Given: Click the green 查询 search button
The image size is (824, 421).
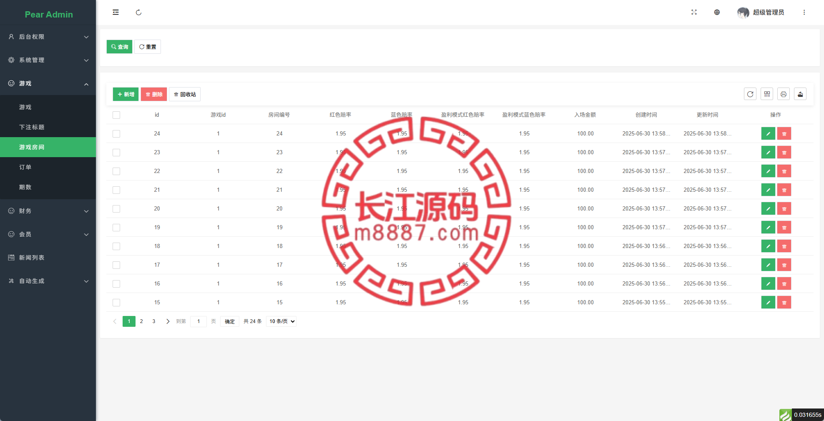Looking at the screenshot, I should click(x=119, y=47).
